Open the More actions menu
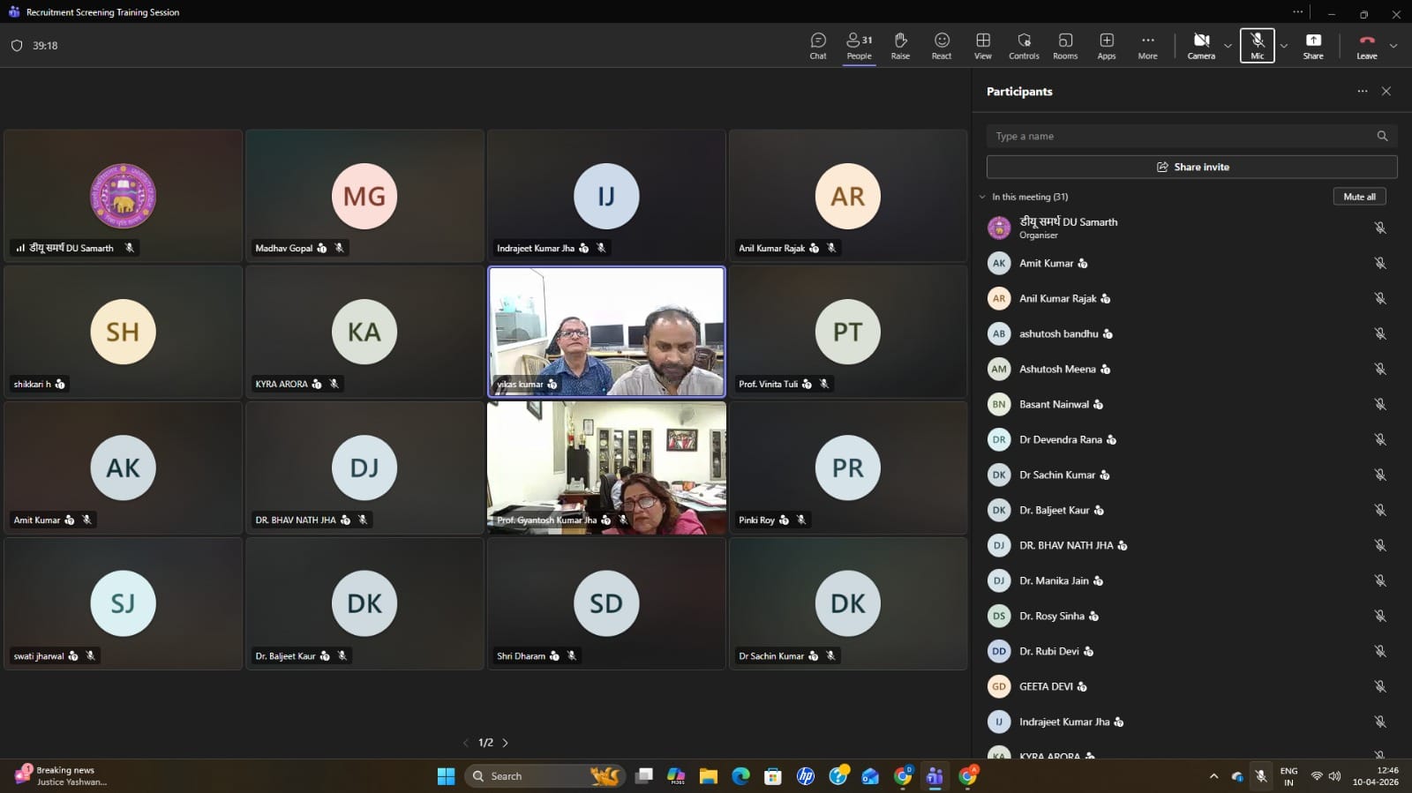This screenshot has width=1412, height=793. (1147, 46)
